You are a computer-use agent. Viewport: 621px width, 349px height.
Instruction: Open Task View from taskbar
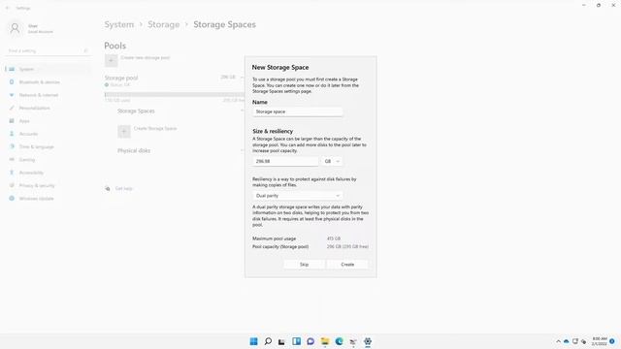click(x=281, y=341)
